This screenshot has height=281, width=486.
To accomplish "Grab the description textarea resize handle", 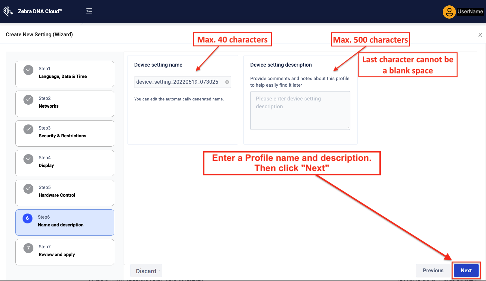I will (x=348, y=128).
